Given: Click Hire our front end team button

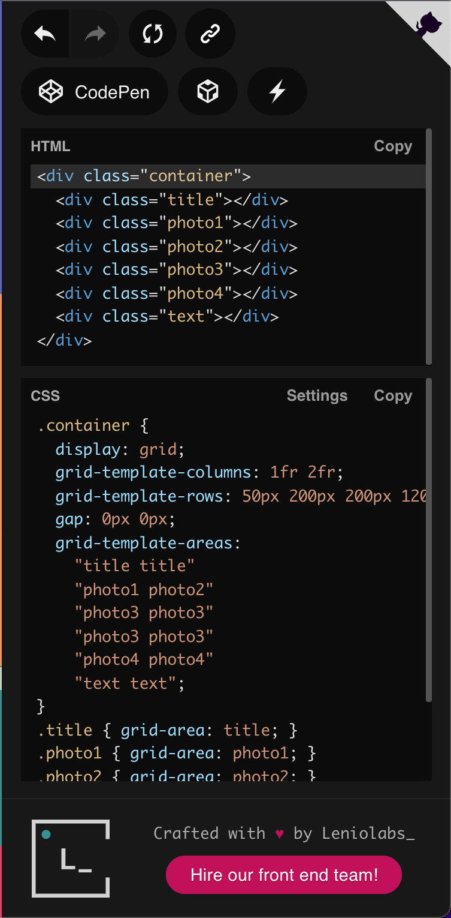Looking at the screenshot, I should [284, 875].
